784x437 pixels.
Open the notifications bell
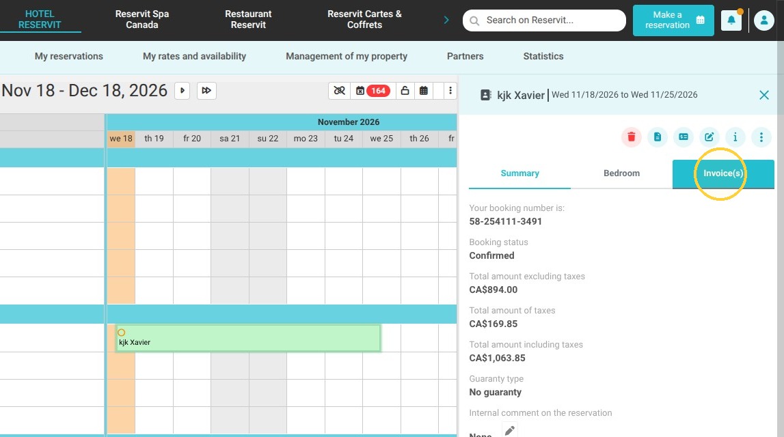coord(731,20)
